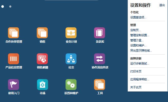This screenshot has height=102, width=168.
Task: Click the 销售薪酬 text label
Action: 42,67
